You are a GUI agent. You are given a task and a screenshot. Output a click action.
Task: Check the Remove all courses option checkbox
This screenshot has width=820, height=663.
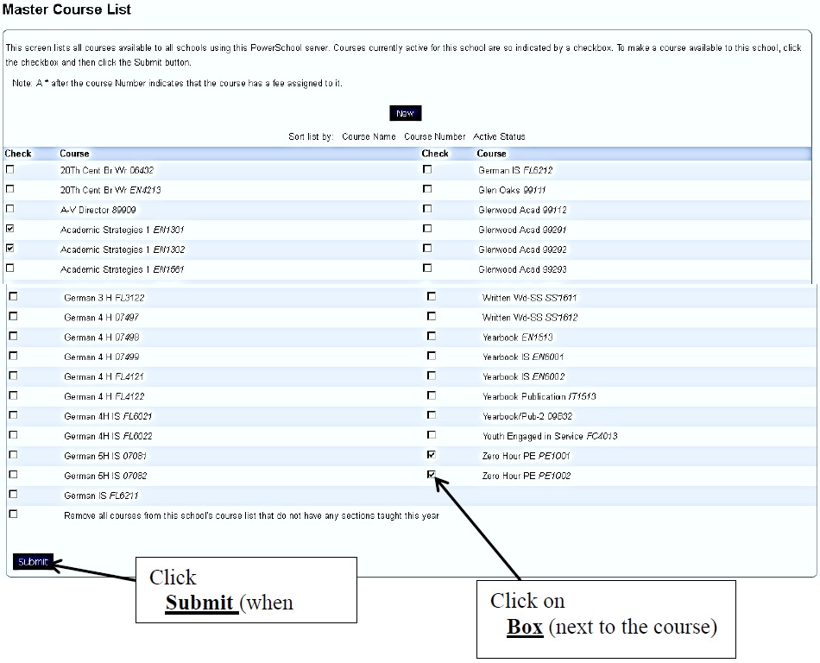click(13, 515)
